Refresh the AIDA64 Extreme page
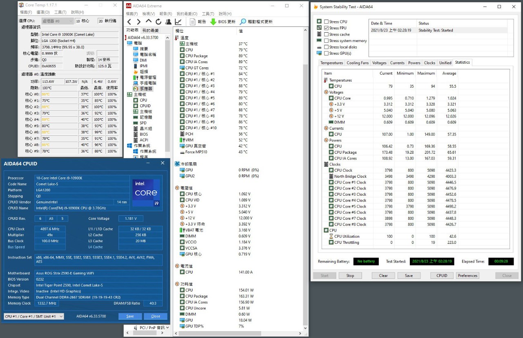Viewport: 523px width, 338px height. [x=159, y=22]
